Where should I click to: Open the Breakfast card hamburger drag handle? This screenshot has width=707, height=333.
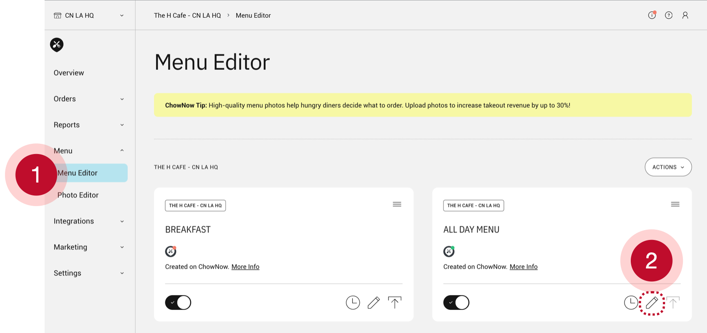(x=397, y=204)
